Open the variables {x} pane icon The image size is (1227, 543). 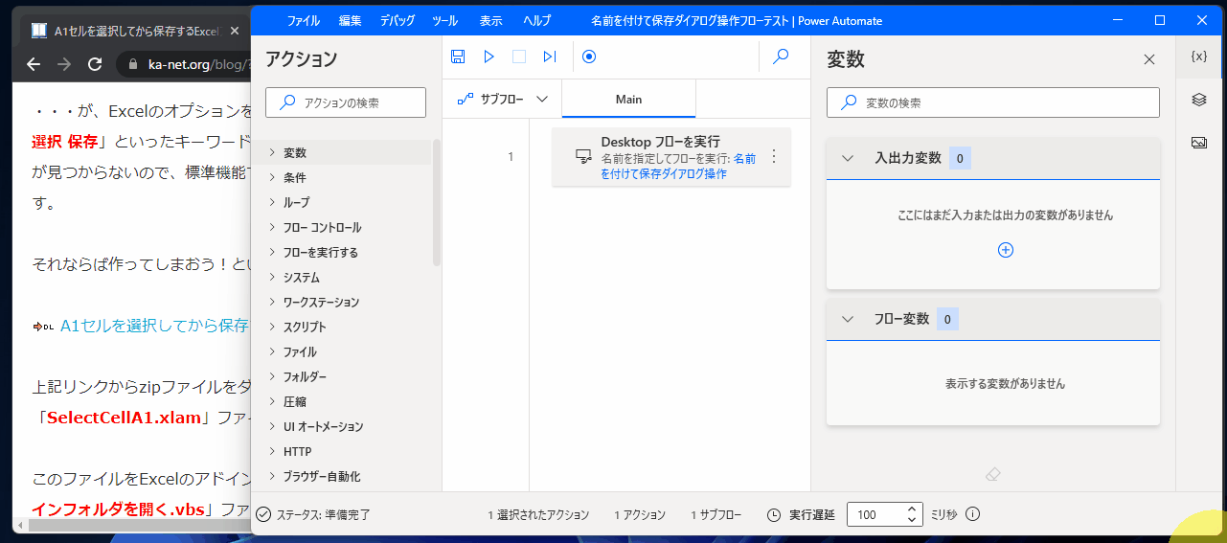1199,57
